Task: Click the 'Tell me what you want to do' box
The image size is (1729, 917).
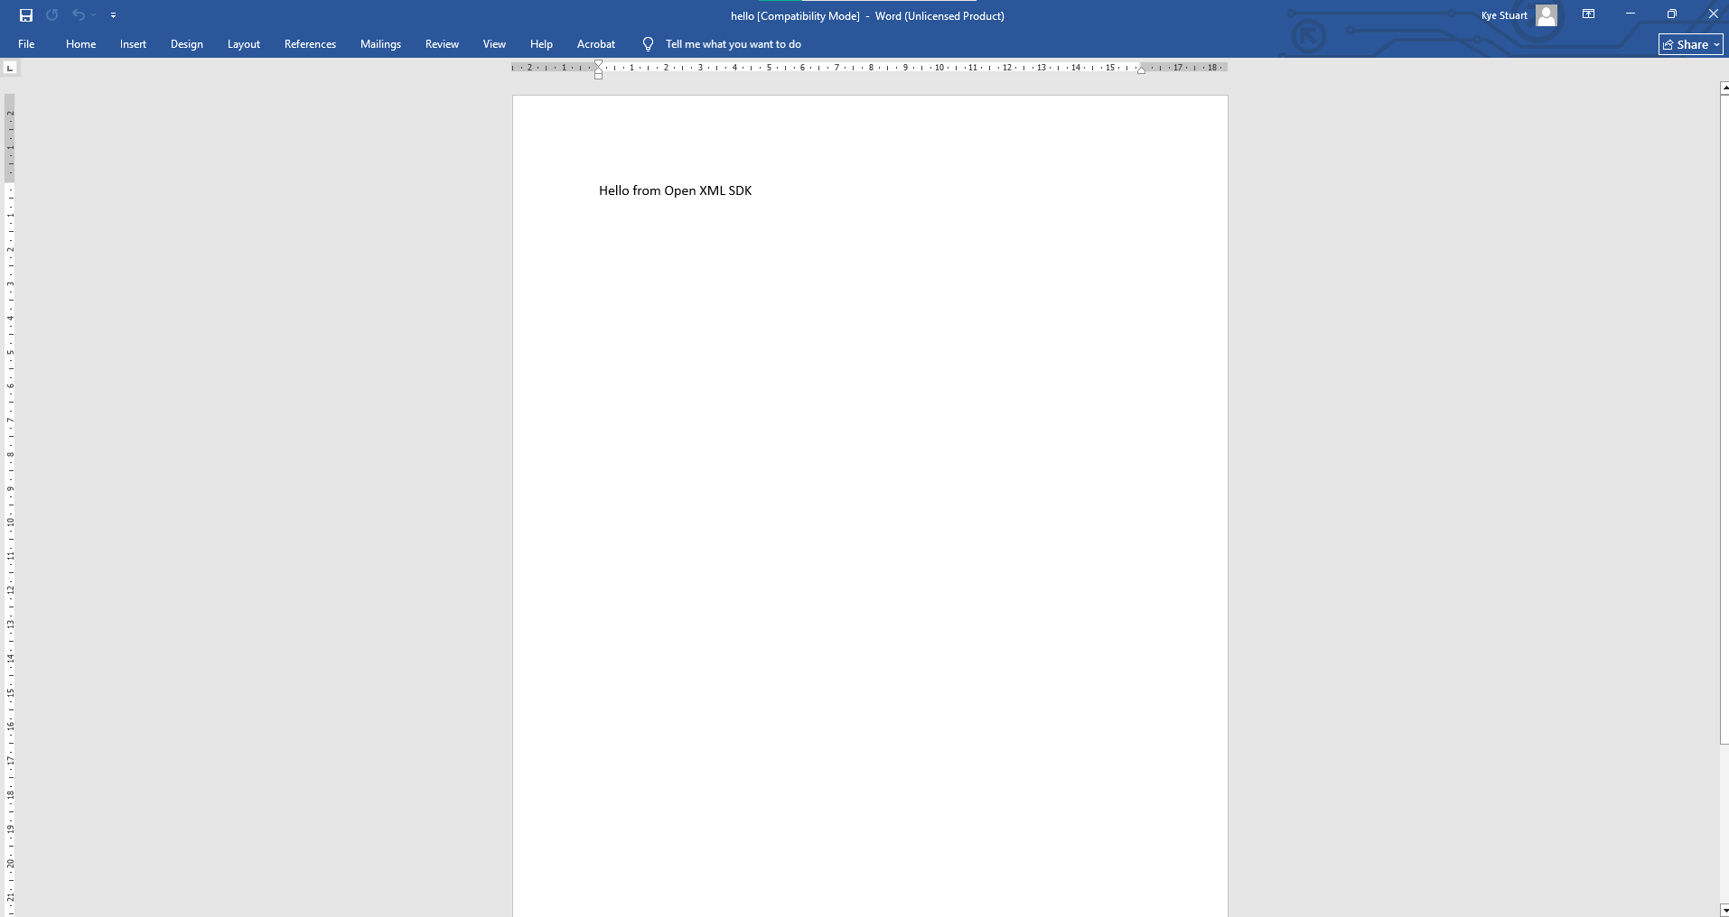Action: [733, 44]
